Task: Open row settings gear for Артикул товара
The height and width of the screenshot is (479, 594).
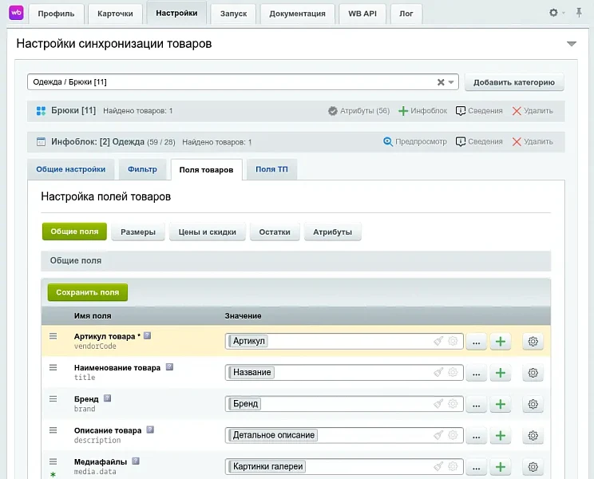Action: (533, 342)
